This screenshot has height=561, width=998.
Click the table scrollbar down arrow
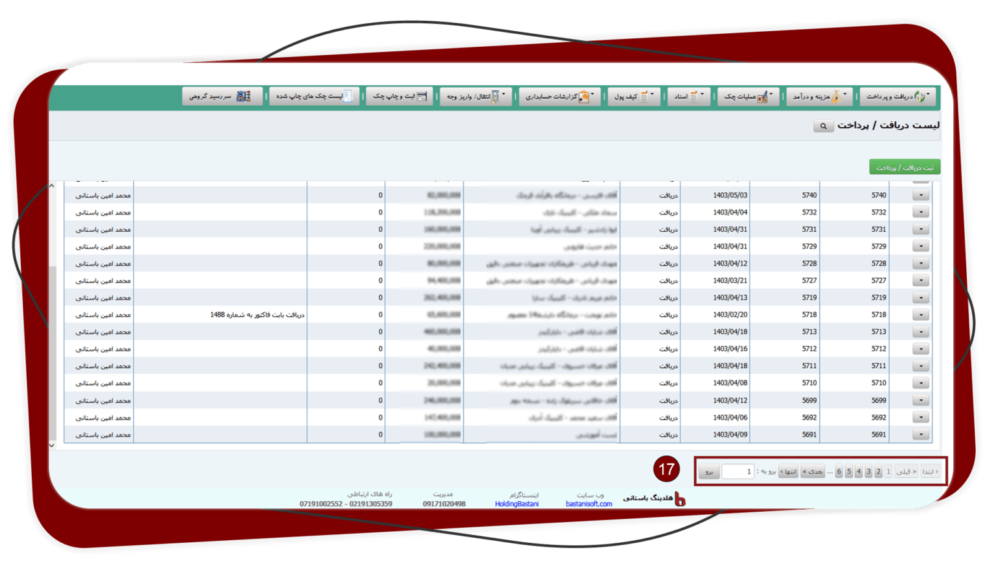[52, 445]
